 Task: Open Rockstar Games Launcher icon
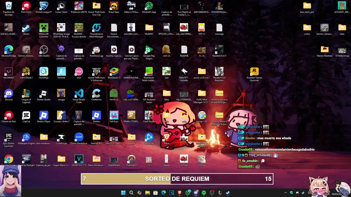pos(254,74)
